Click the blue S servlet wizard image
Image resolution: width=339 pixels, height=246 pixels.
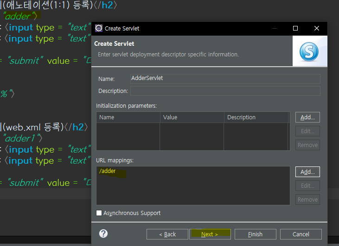pyautogui.click(x=309, y=51)
